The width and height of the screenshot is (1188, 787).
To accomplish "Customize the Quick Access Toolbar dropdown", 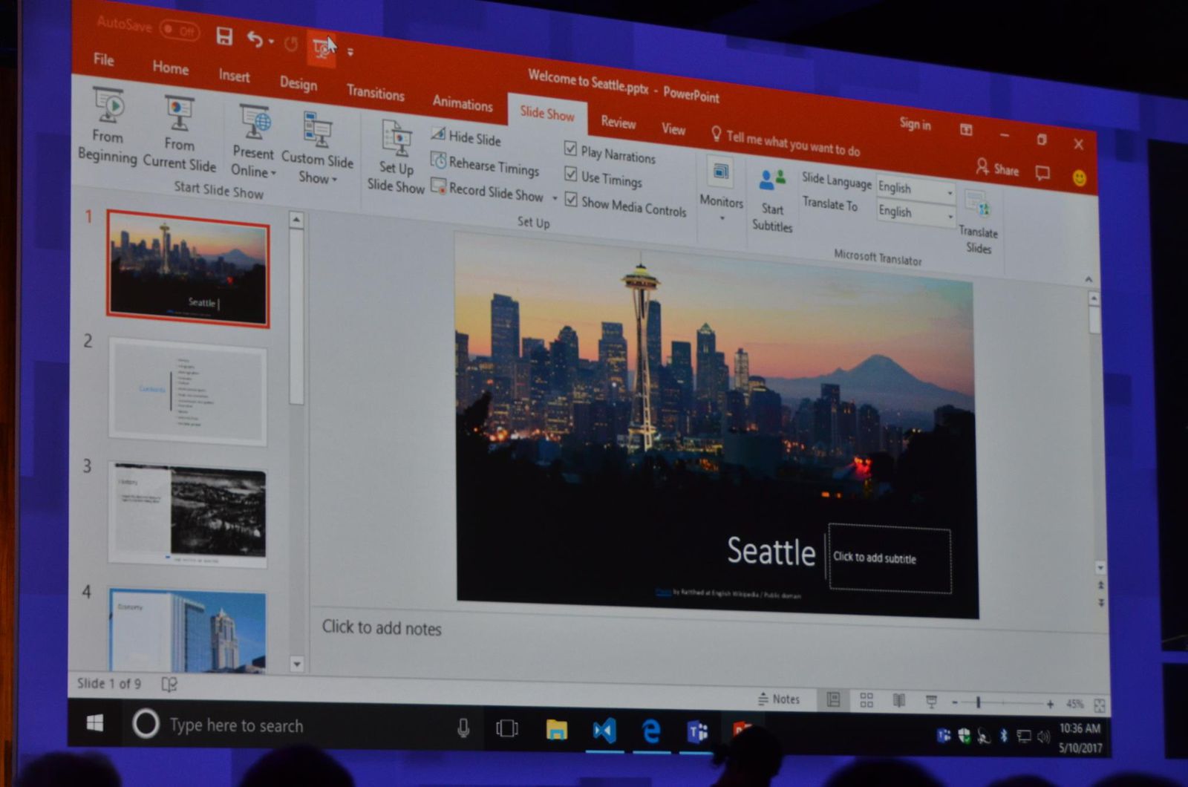I will (x=350, y=52).
